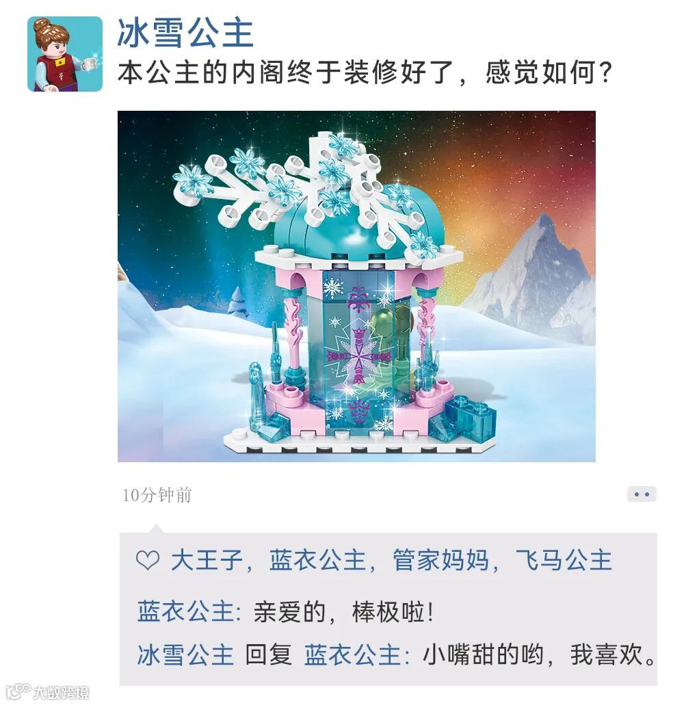Click the small triangle pointer above likes box
The width and height of the screenshot is (684, 705).
156,529
